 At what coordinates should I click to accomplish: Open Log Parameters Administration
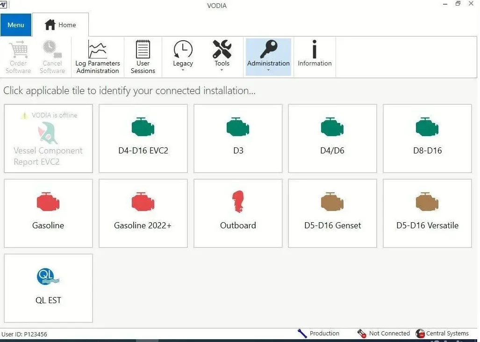[x=97, y=56]
